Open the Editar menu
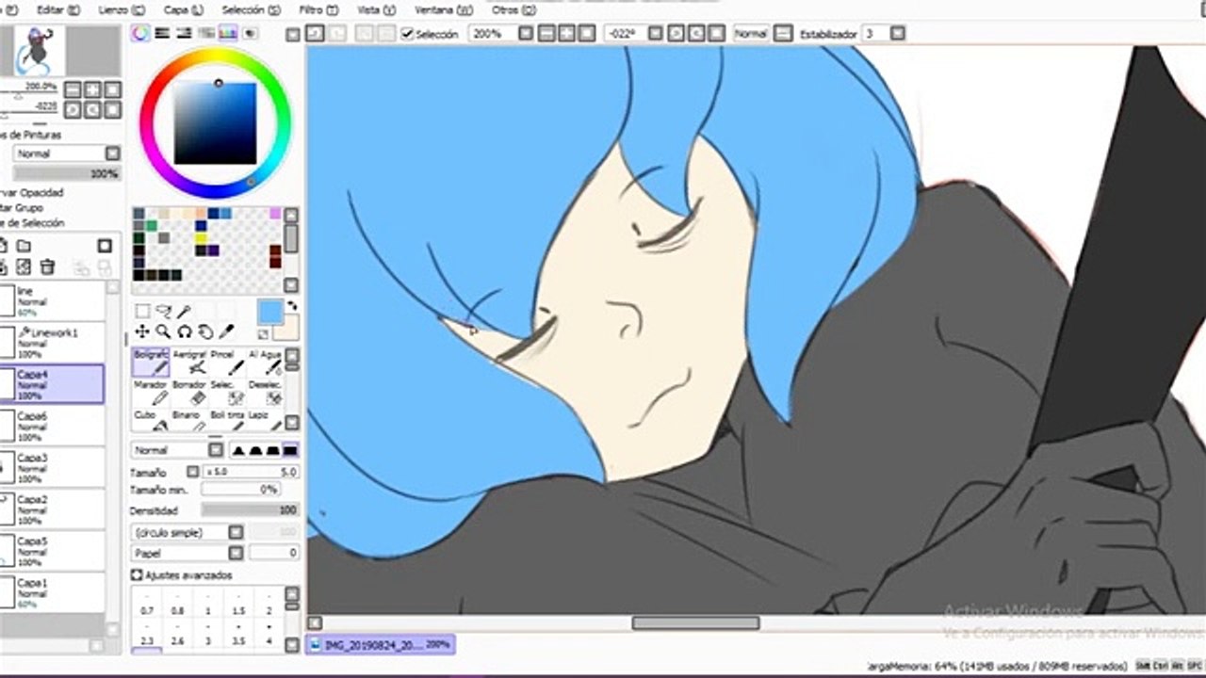1206x678 pixels. [57, 9]
